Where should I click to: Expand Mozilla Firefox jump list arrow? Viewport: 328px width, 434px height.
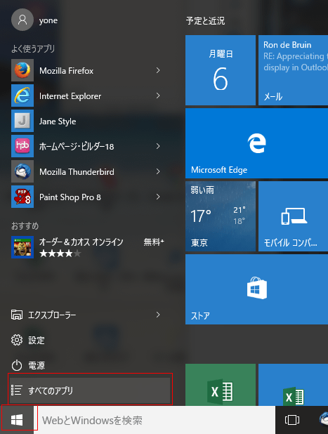point(158,70)
